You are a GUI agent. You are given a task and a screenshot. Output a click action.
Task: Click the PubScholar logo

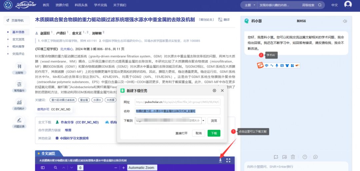click(x=26, y=5)
